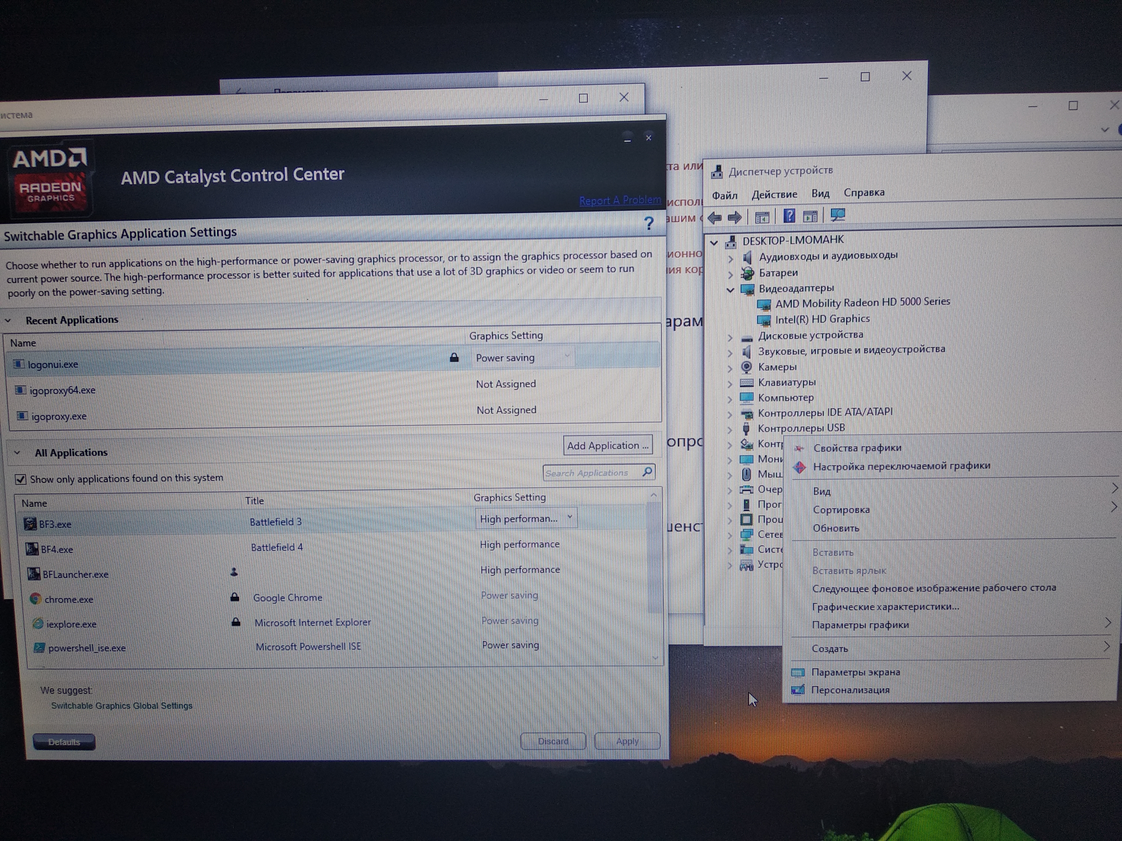The width and height of the screenshot is (1122, 841).
Task: Click the Параметры экрана icon in context menu
Action: (x=798, y=673)
